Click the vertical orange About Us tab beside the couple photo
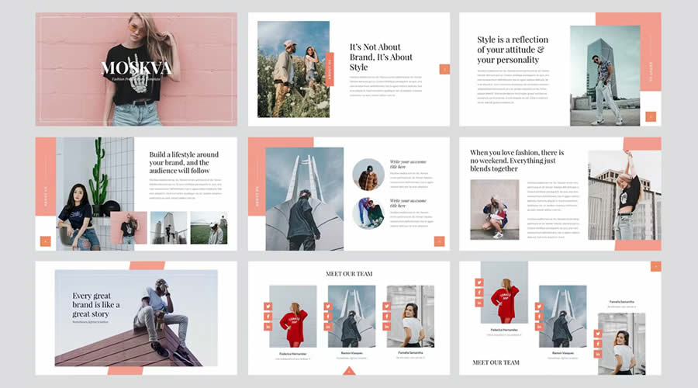Screen dimensions: 698x388 pos(330,69)
